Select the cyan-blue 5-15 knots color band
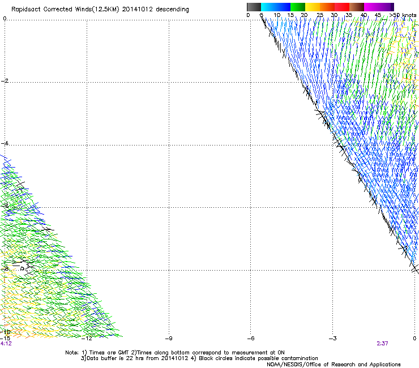 pos(276,7)
